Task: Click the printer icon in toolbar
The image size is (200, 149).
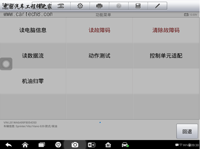Action: (x=99, y=6)
